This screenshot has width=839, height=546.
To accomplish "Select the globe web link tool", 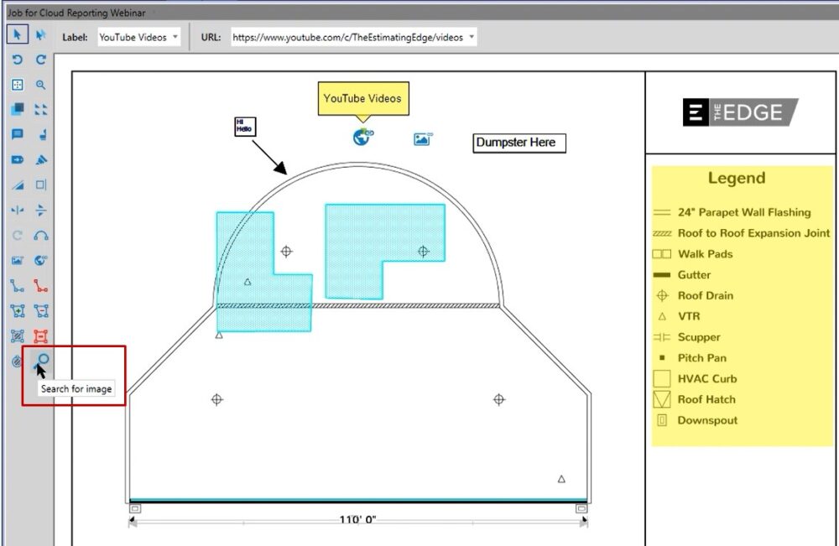I will pyautogui.click(x=41, y=261).
